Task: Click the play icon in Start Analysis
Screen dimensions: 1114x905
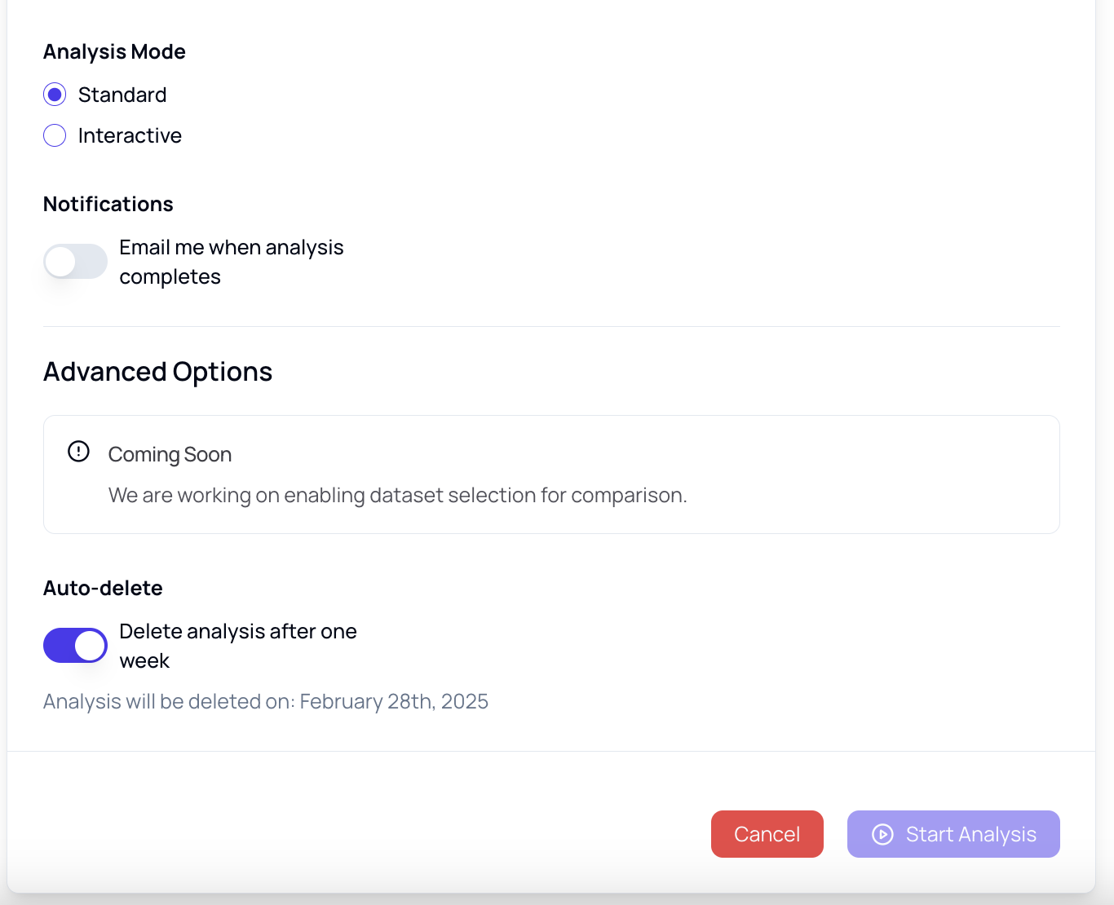Action: pyautogui.click(x=882, y=834)
